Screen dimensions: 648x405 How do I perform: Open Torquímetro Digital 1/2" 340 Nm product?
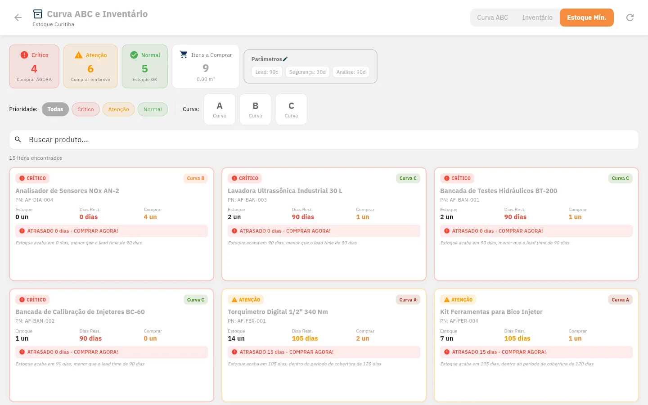click(324, 345)
